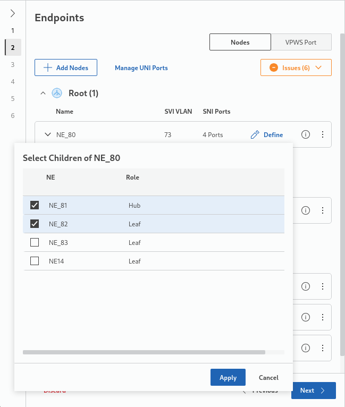Open the Issues (6) dropdown arrow
Image resolution: width=345 pixels, height=407 pixels.
coord(319,68)
